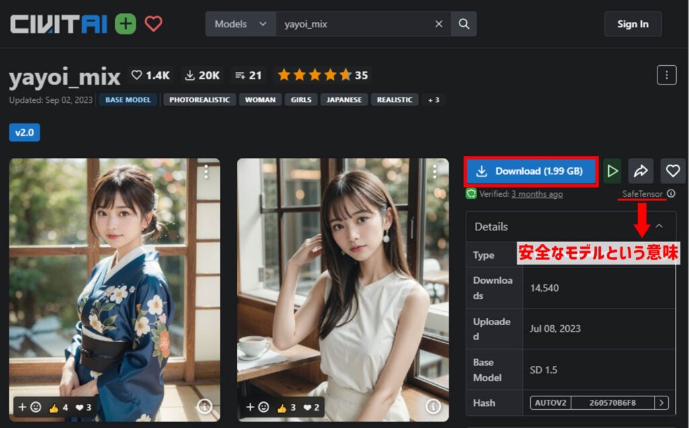
Task: Clear the yayoi_mix search text
Action: pyautogui.click(x=439, y=24)
